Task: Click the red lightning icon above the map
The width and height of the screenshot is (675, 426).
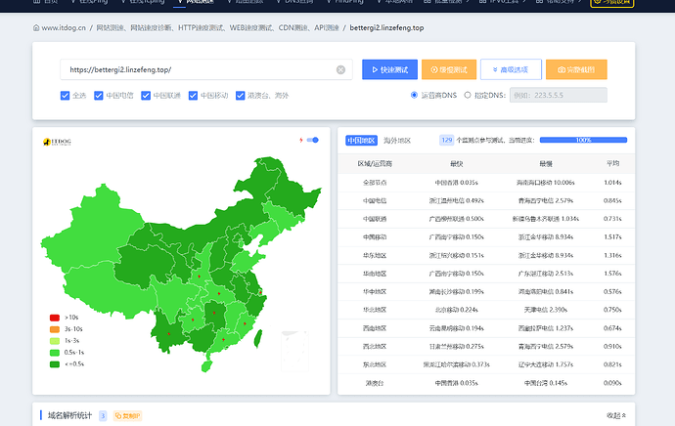Action: point(300,140)
